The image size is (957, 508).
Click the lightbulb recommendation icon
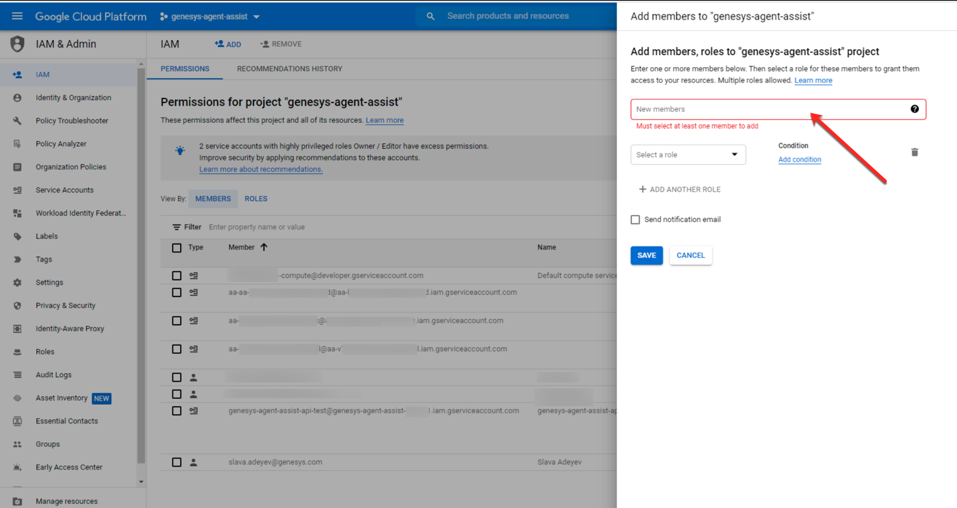(x=180, y=150)
